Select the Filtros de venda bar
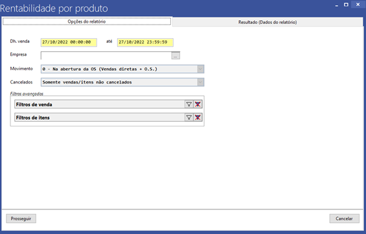366x234 pixels. [100, 104]
